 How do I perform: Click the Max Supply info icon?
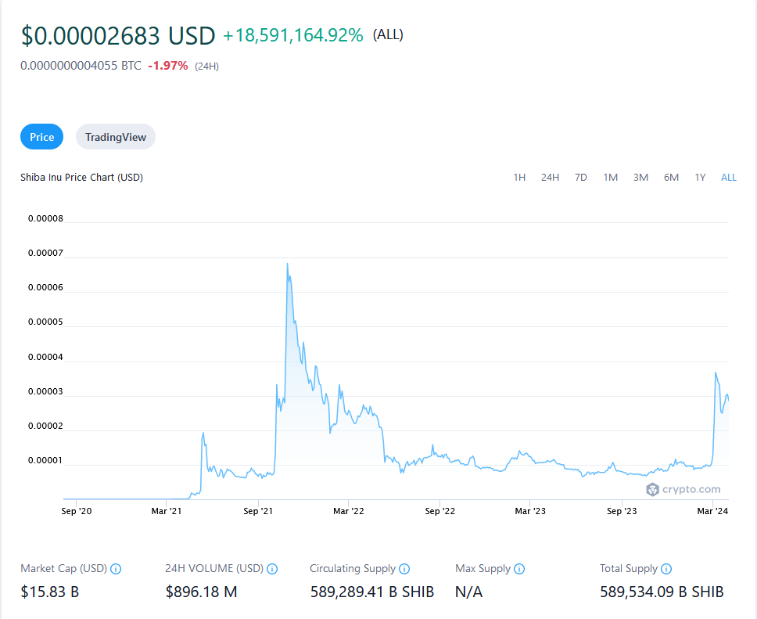pyautogui.click(x=519, y=569)
